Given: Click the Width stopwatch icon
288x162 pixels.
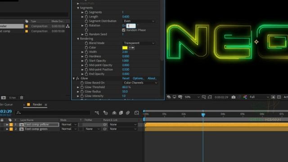Looking at the screenshot, I should coord(86,52).
